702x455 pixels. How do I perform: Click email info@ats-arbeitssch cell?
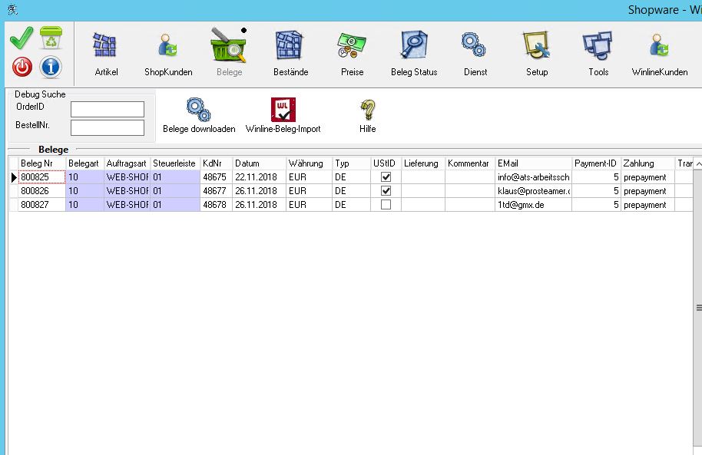pyautogui.click(x=533, y=177)
